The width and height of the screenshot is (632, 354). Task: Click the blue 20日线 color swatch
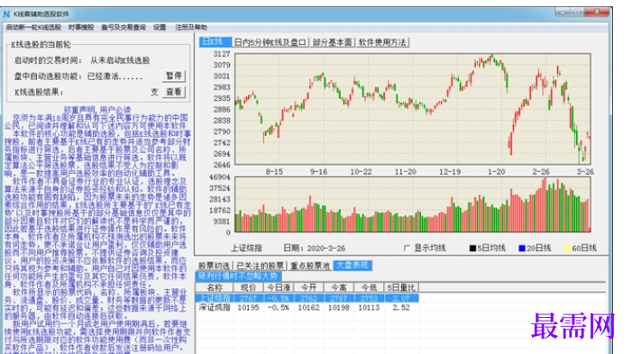point(522,248)
